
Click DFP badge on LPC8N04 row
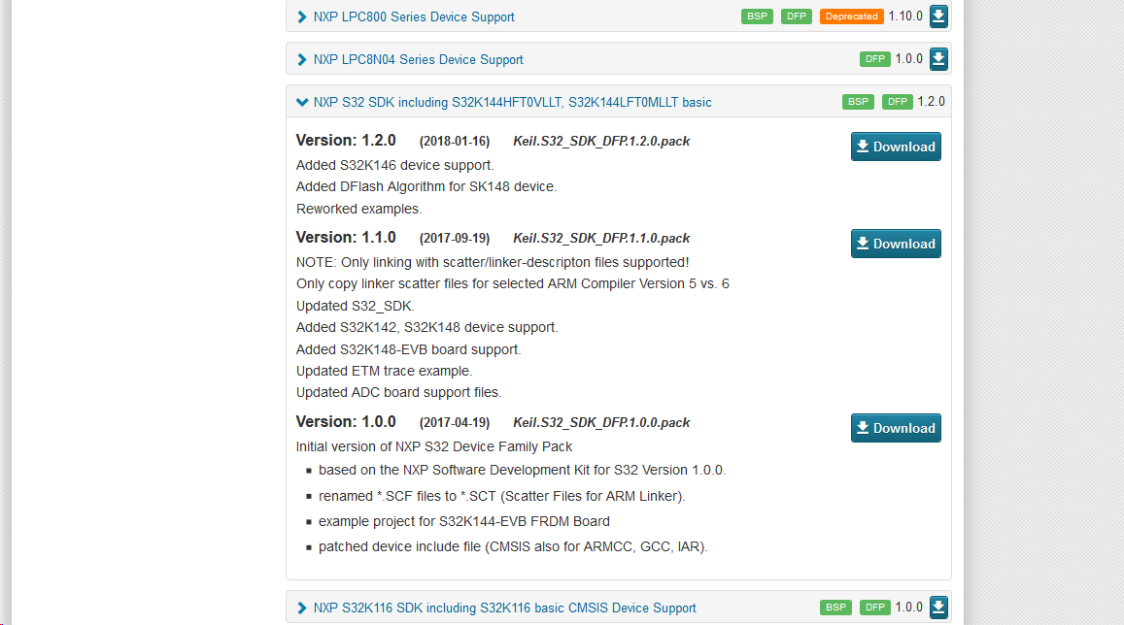tap(874, 58)
